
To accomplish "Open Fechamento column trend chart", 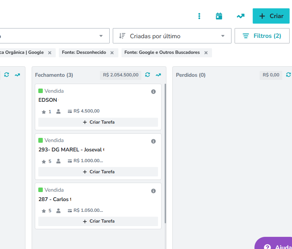I will tap(158, 75).
